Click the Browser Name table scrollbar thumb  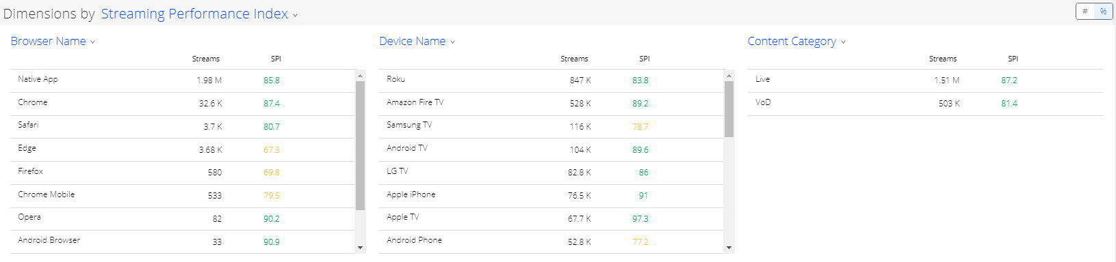pos(361,145)
